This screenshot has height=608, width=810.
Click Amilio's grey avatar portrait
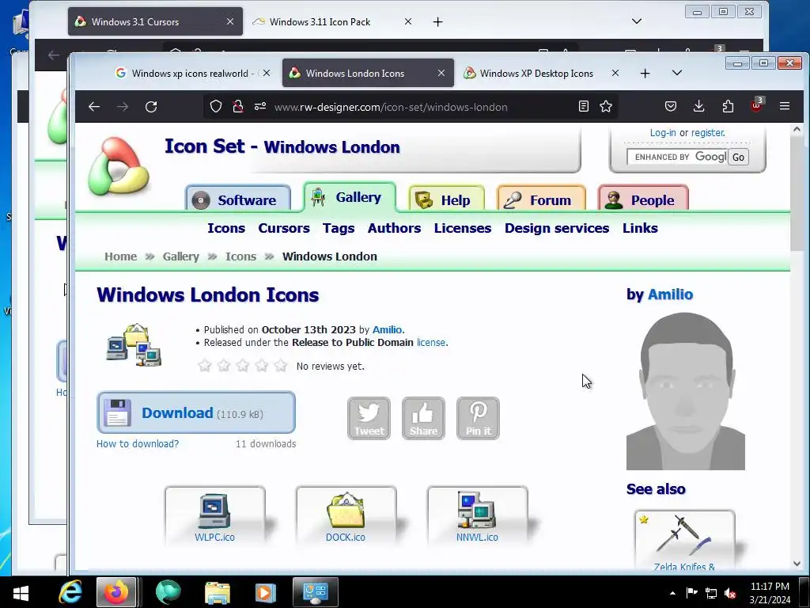(686, 391)
